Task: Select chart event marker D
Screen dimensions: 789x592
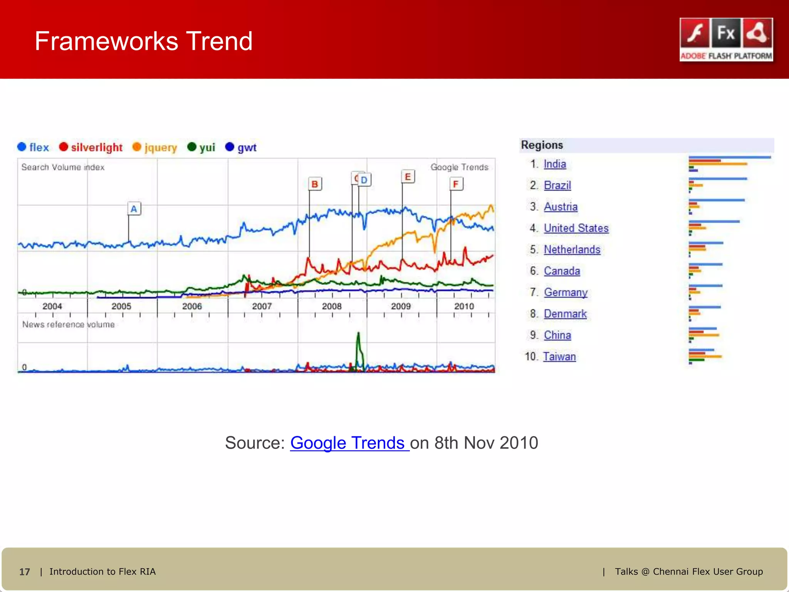Action: click(364, 180)
